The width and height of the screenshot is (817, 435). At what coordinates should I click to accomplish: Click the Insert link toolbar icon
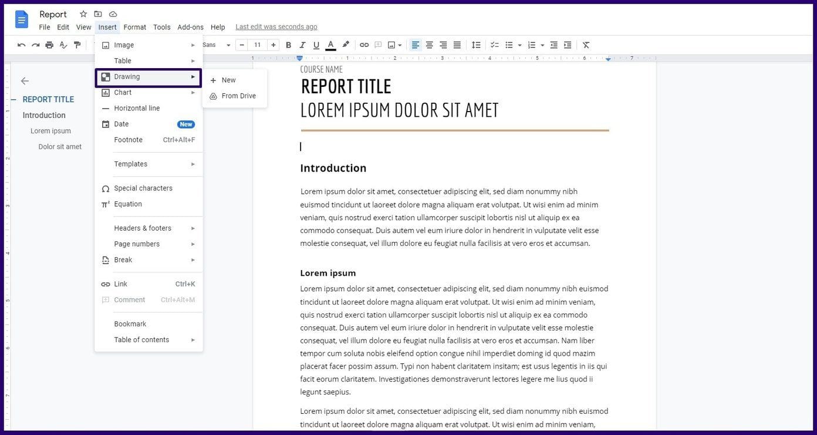coord(364,45)
